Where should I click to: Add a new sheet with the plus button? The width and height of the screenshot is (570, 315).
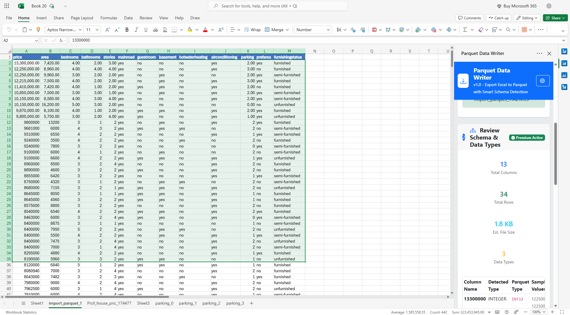pos(252,303)
